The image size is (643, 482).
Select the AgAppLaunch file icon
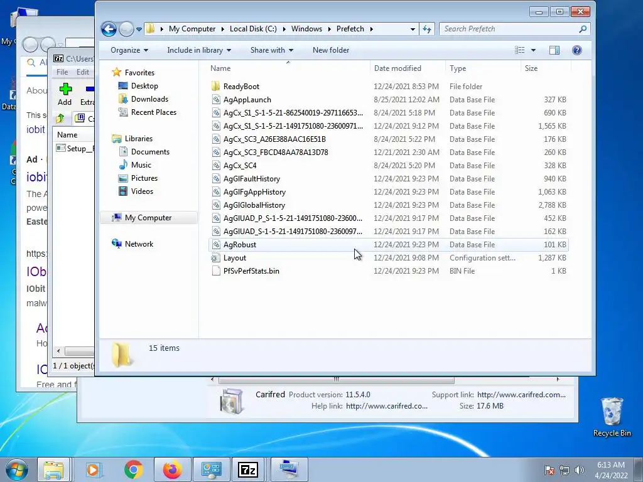[x=216, y=100]
